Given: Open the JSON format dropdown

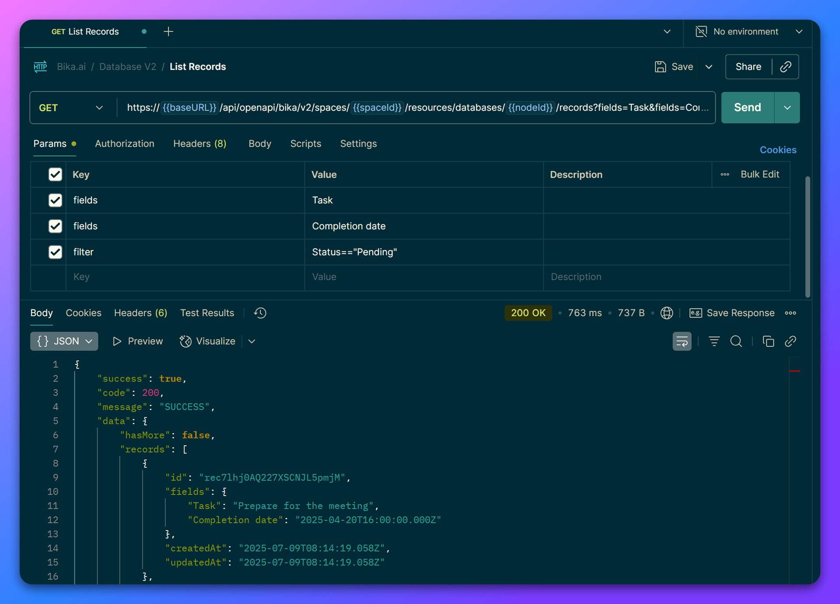Looking at the screenshot, I should [x=64, y=341].
